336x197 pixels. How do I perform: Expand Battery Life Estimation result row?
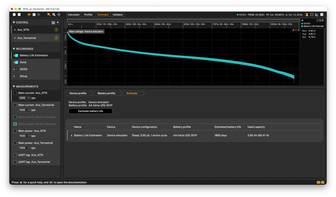click(72, 135)
